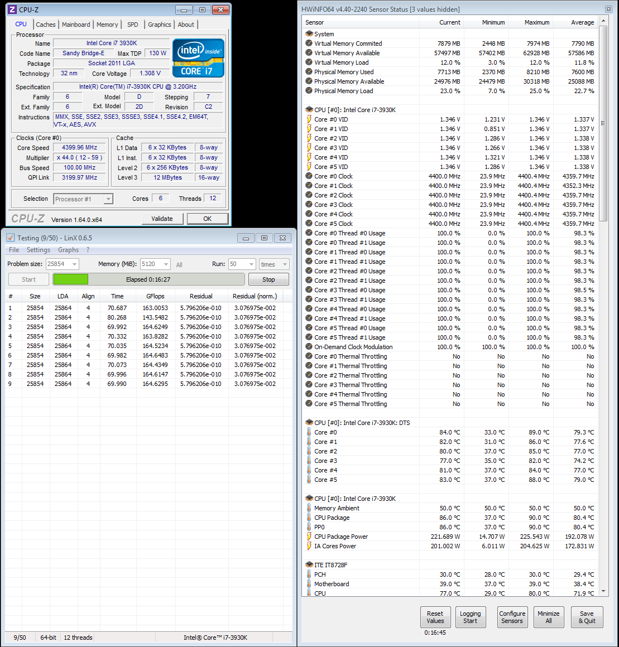
Task: Click the lightning icon beside CPU Package Power
Action: click(309, 537)
